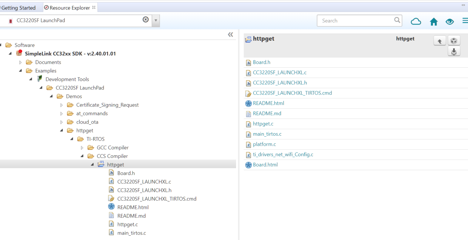Focus the Search input field
Screen dimensions: 468x240
[359, 21]
